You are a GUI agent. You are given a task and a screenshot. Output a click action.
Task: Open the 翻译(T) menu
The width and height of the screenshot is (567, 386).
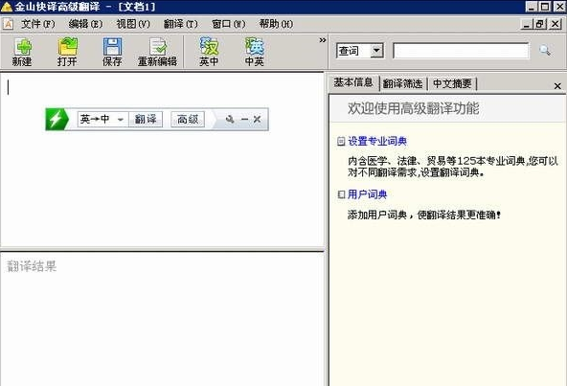point(181,24)
